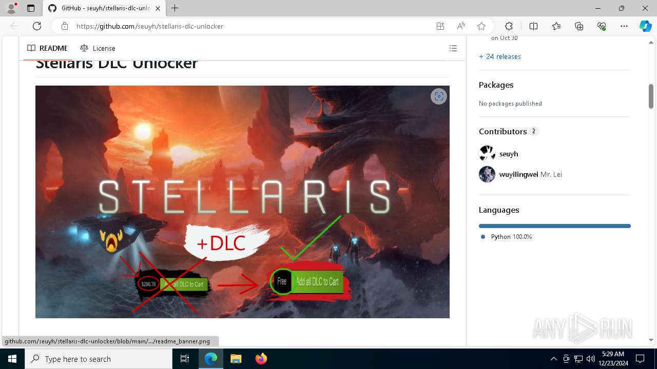Open Microsoft Edge from taskbar

[211, 359]
